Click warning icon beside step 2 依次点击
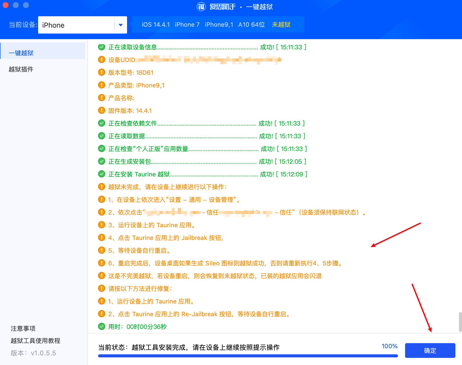Image resolution: width=462 pixels, height=365 pixels. pyautogui.click(x=102, y=212)
